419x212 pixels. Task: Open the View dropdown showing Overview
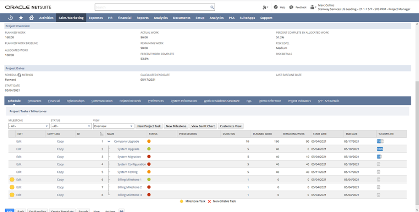[x=114, y=126]
